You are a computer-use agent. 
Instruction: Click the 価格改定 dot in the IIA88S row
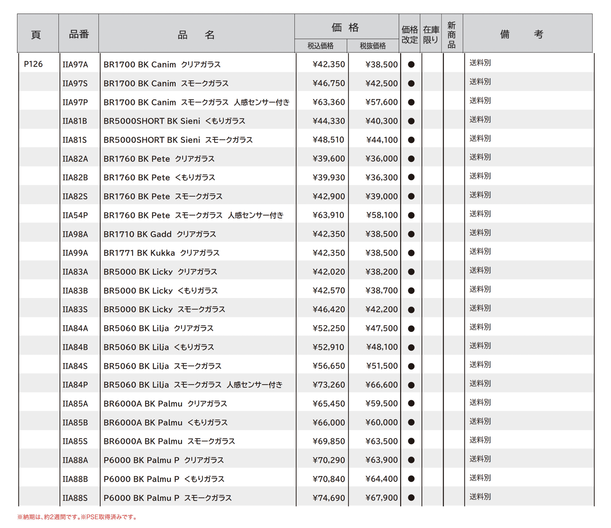coord(411,498)
